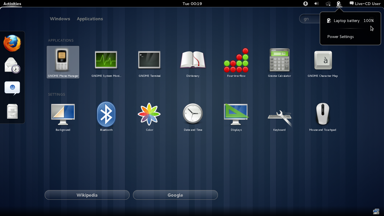Image resolution: width=384 pixels, height=216 pixels.
Task: Open the Dictionary application
Action: click(193, 62)
